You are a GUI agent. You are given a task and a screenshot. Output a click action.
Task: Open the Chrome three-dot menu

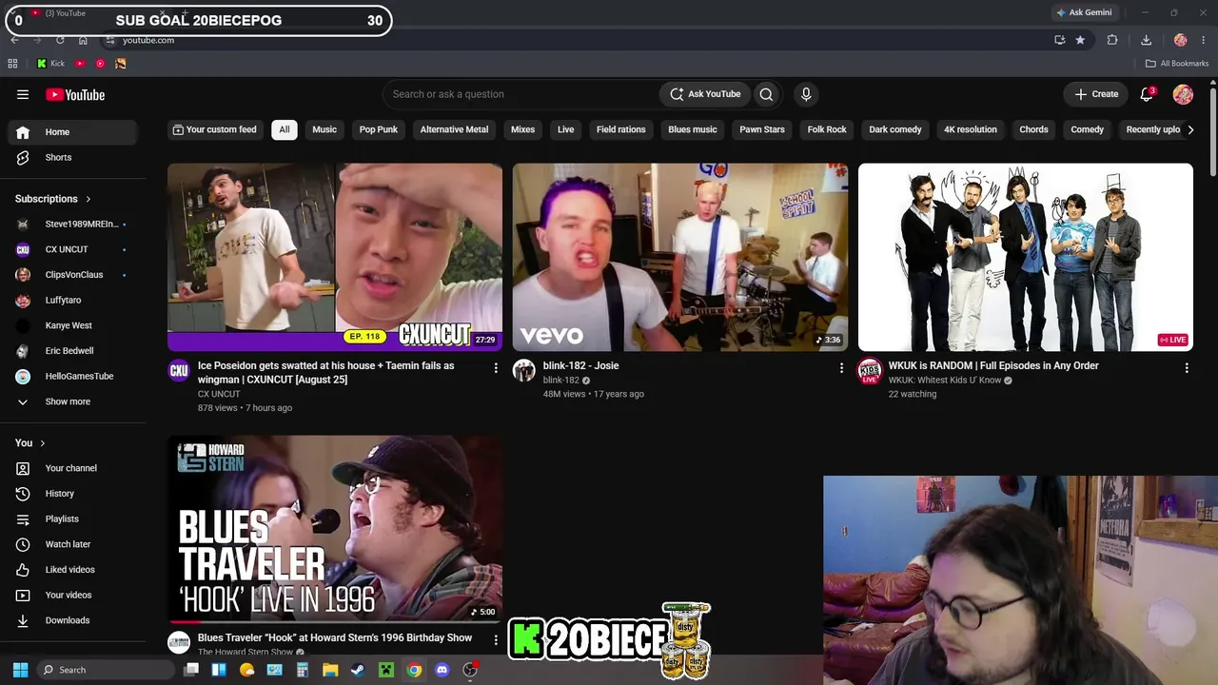point(1205,40)
